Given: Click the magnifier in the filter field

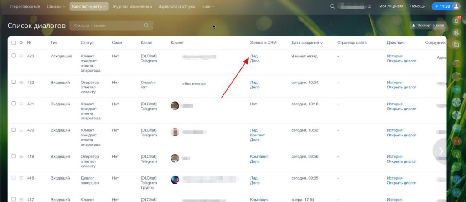Looking at the screenshot, I should pyautogui.click(x=147, y=26).
